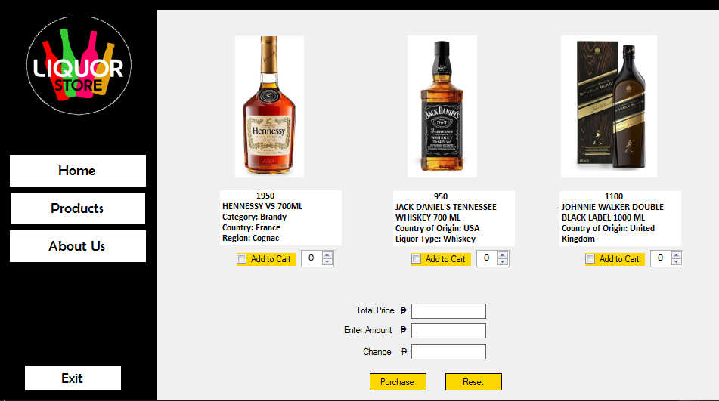Check Add to Cart for Hennessy VS

242,259
